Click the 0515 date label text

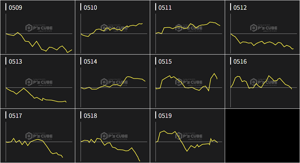[165, 62]
